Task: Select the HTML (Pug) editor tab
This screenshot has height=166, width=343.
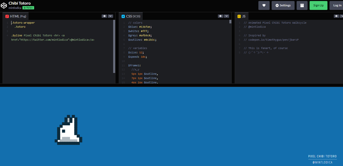Action: tap(16, 16)
